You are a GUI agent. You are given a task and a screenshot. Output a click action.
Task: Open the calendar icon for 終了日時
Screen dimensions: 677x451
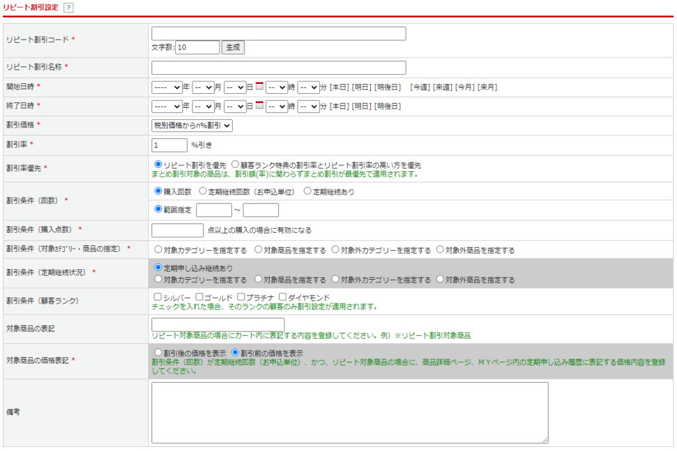click(260, 106)
